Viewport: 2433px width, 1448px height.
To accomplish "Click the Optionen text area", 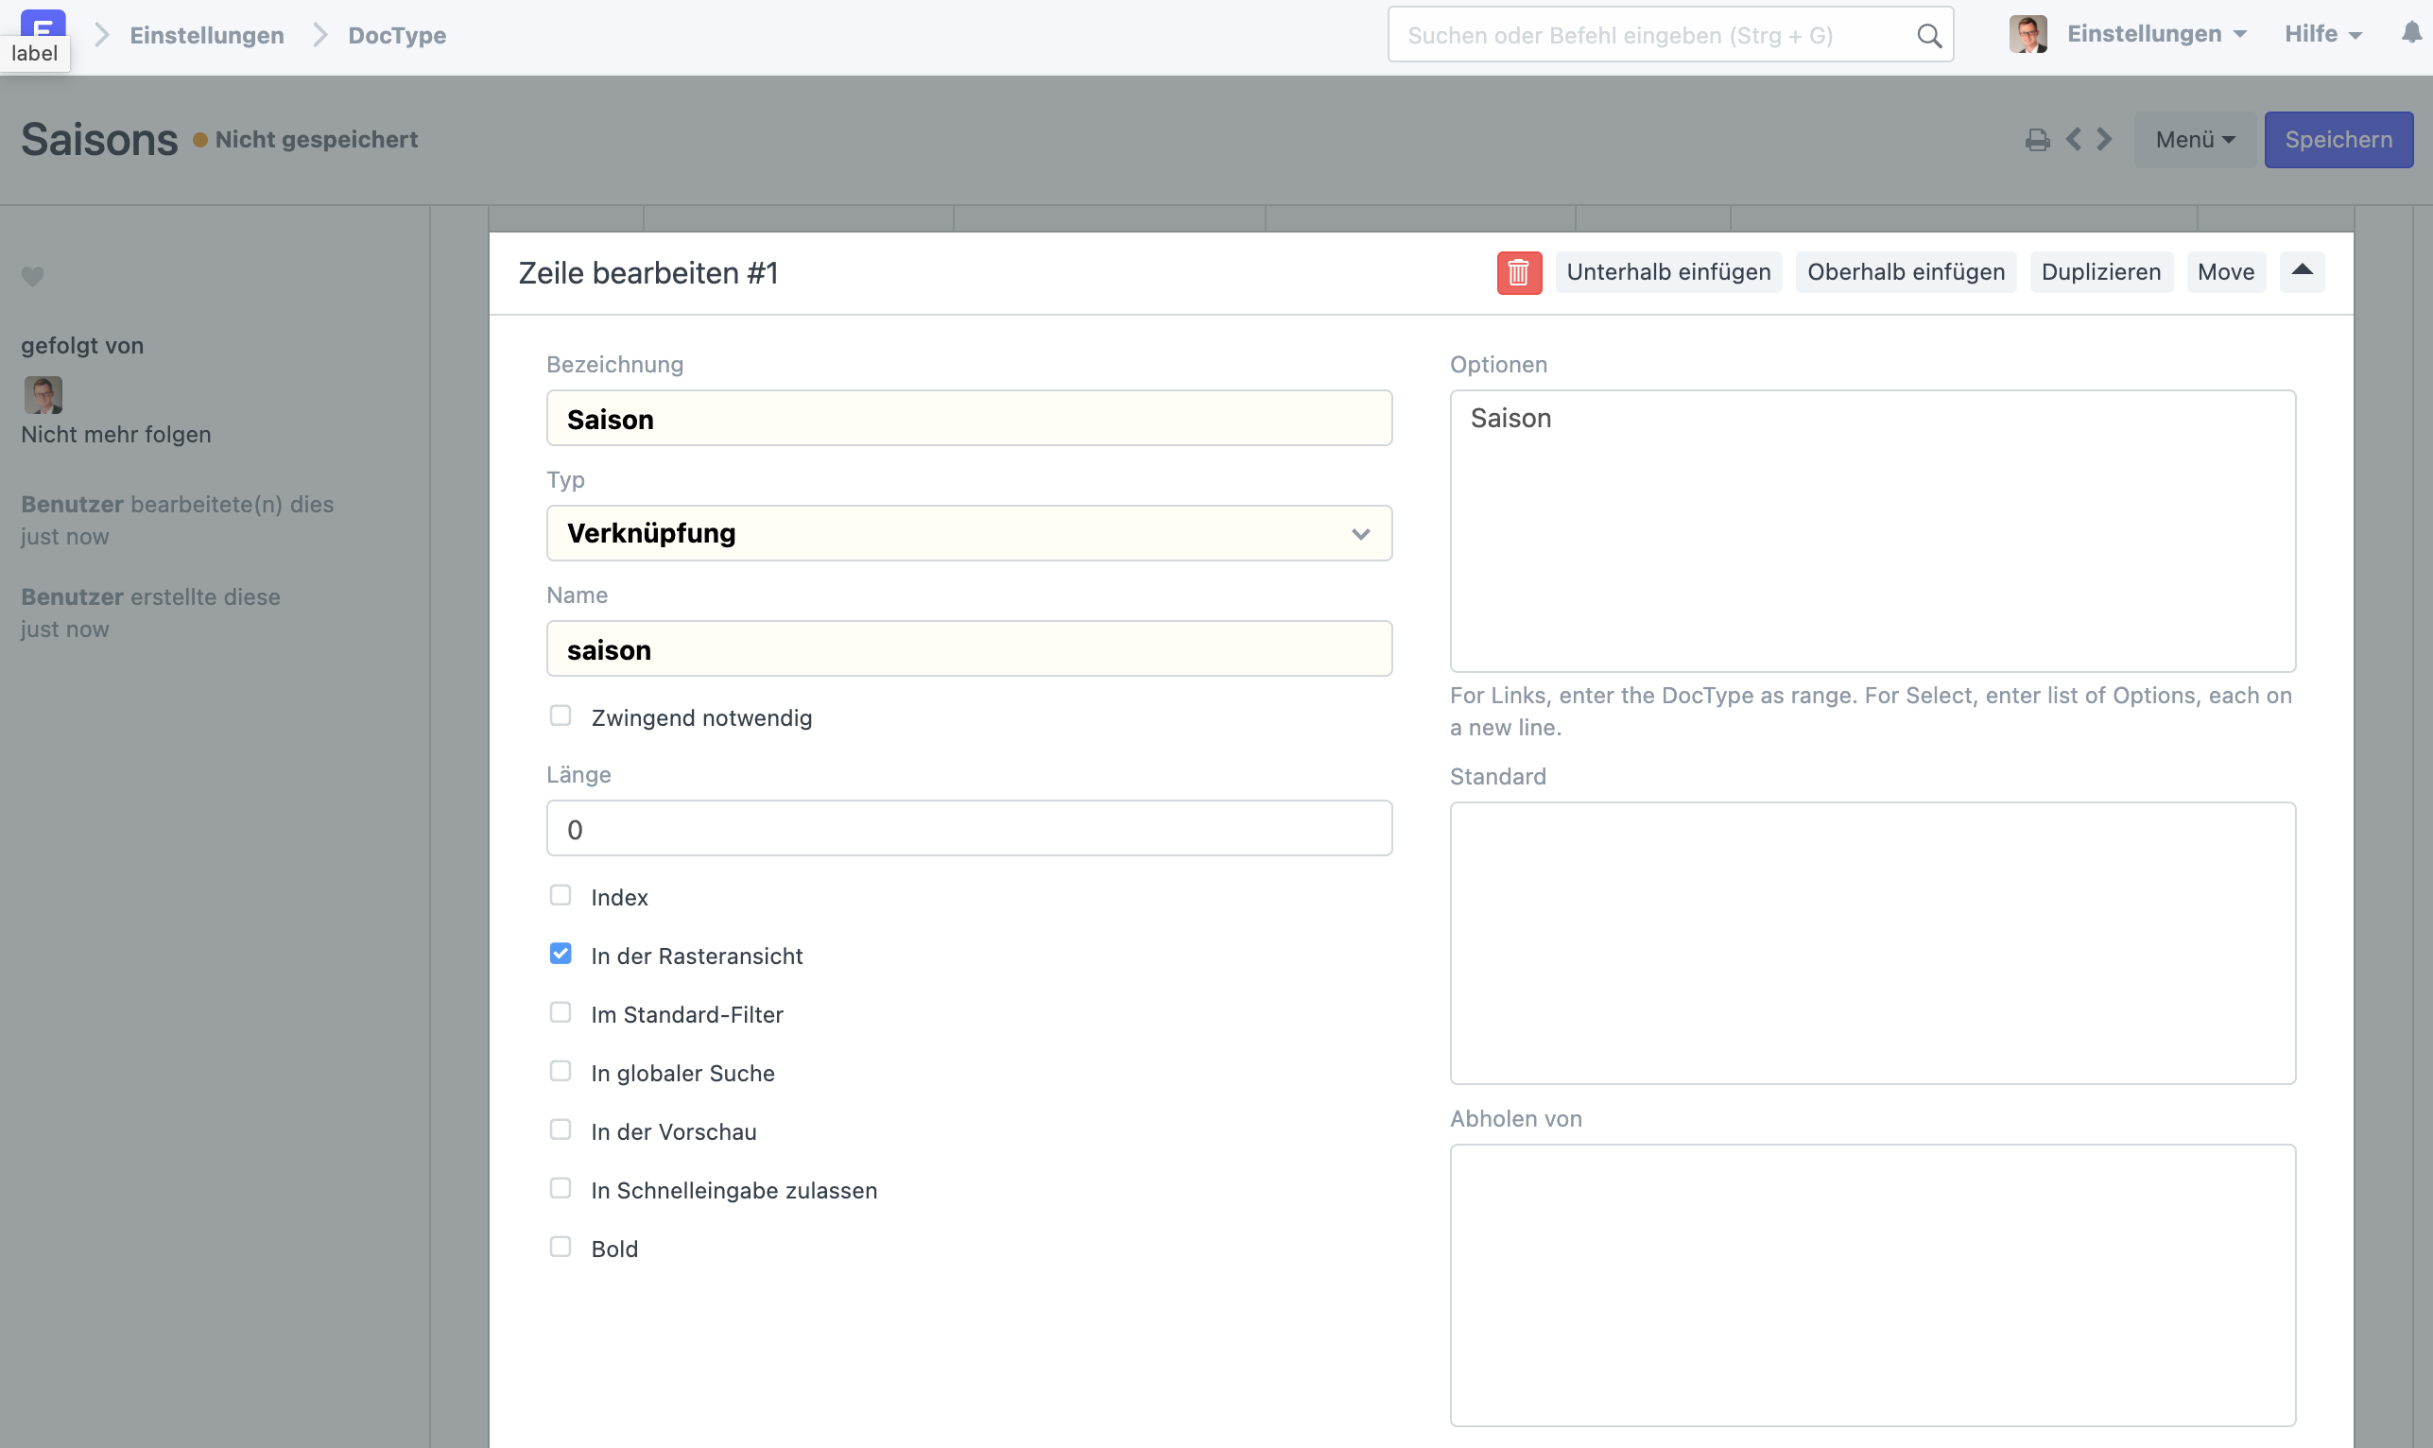I will (x=1872, y=532).
